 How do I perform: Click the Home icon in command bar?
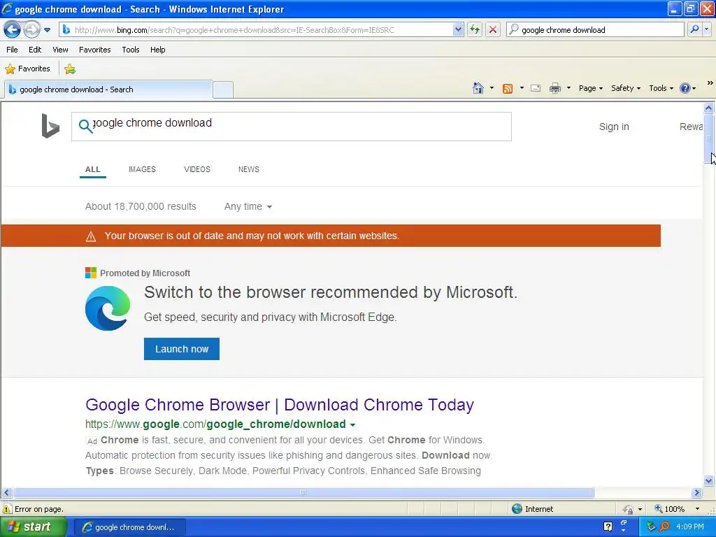pos(478,88)
